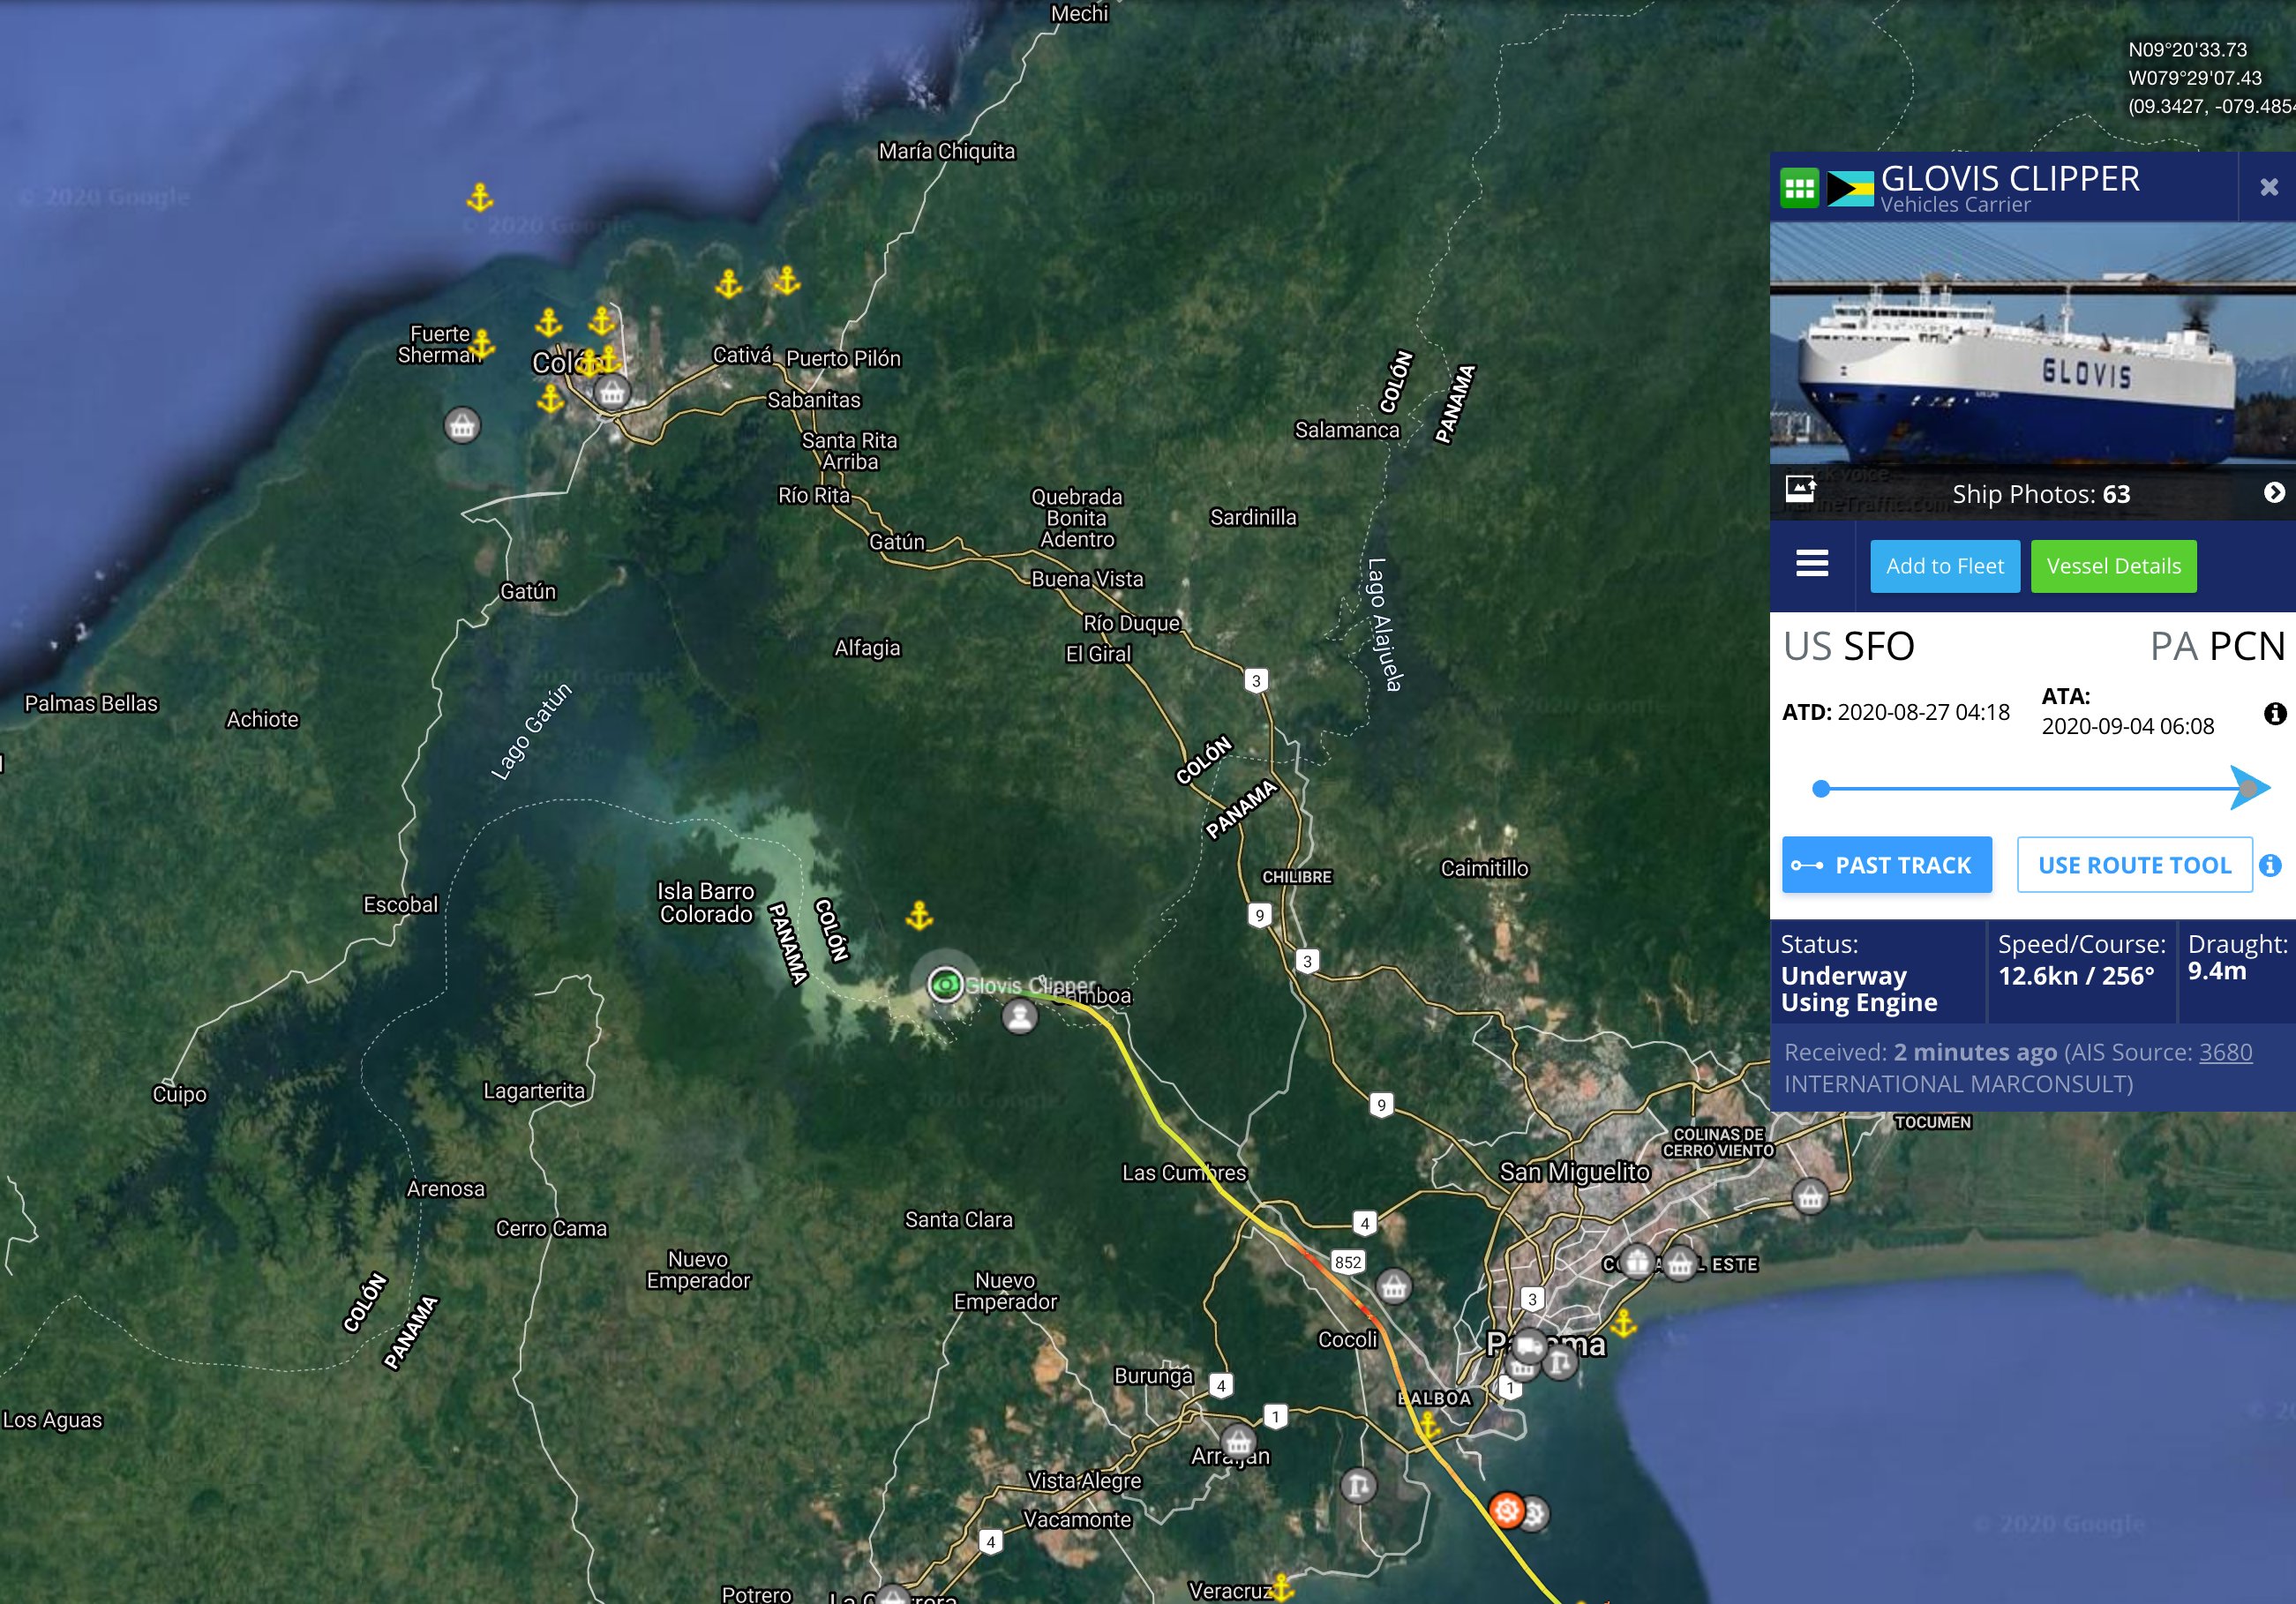The height and width of the screenshot is (1604, 2296).
Task: Click the Speed/Course value 12.6kn / 256°
Action: pos(2076,976)
